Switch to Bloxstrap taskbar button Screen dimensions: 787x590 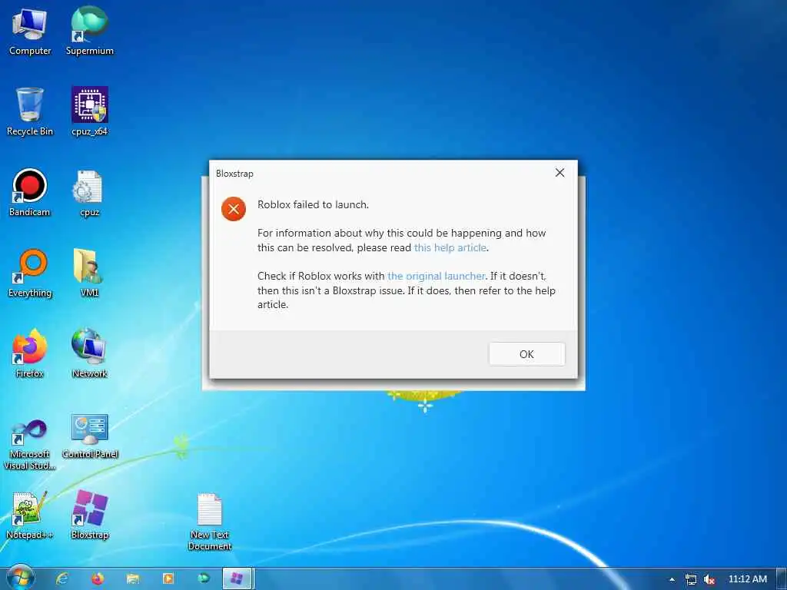click(237, 579)
